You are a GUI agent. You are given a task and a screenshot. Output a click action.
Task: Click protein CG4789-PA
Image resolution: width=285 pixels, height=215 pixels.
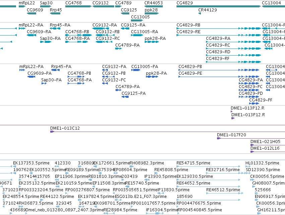click(x=118, y=90)
